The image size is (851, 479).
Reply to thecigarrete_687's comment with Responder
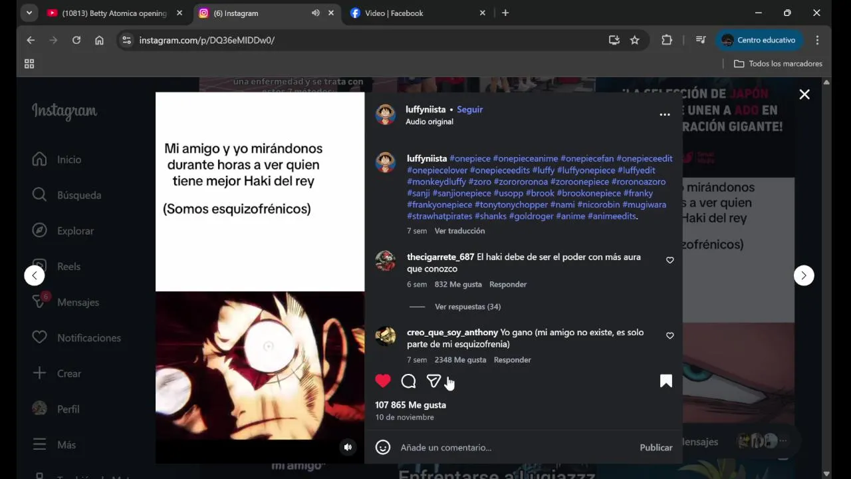coord(508,284)
